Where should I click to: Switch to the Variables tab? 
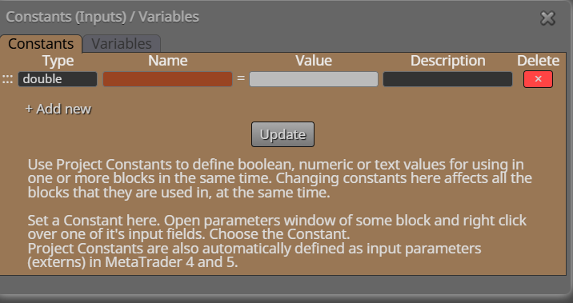pyautogui.click(x=122, y=44)
